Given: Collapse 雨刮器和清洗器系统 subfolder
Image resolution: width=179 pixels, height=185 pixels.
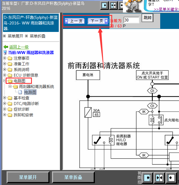Looking at the screenshot, I should [x=10, y=87].
